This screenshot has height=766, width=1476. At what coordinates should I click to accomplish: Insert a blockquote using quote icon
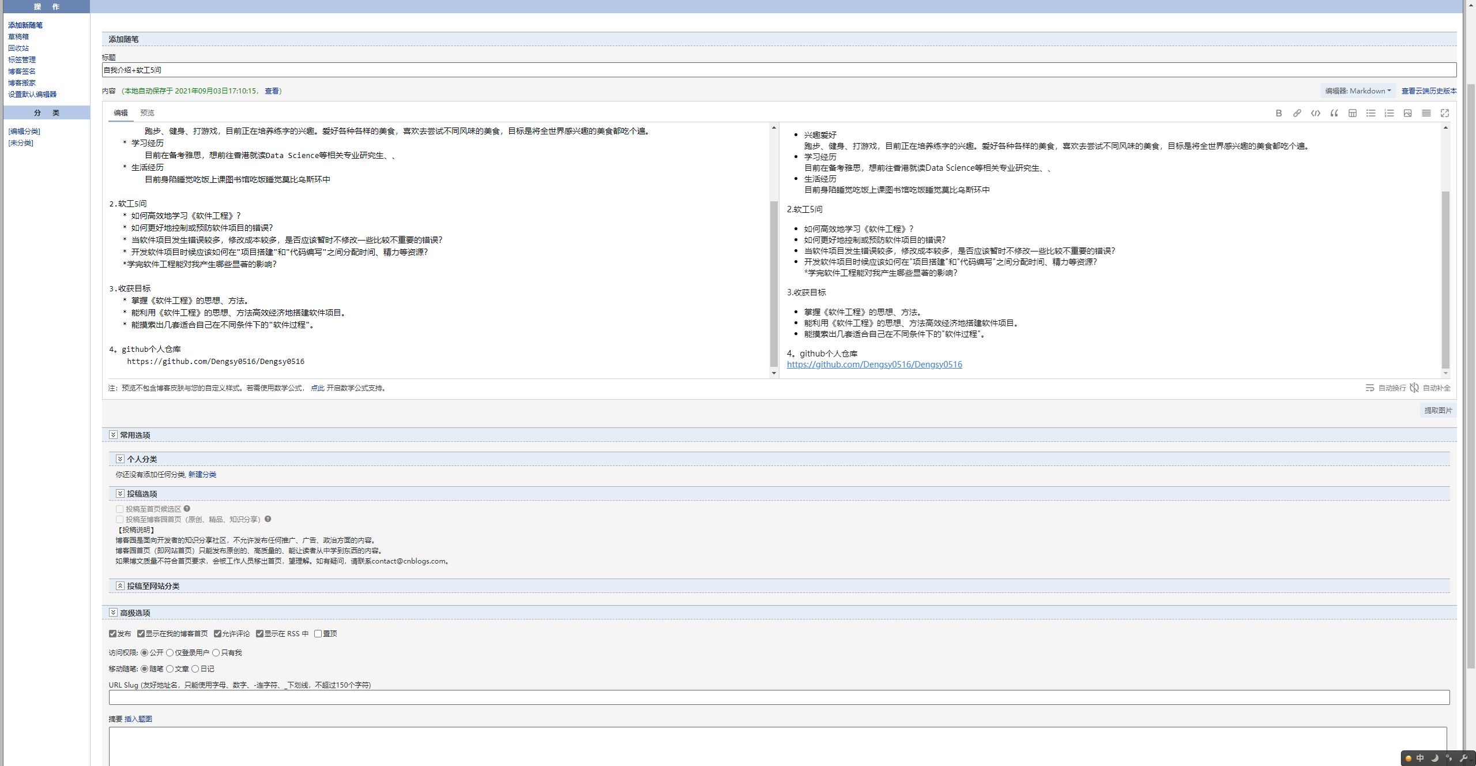1334,113
